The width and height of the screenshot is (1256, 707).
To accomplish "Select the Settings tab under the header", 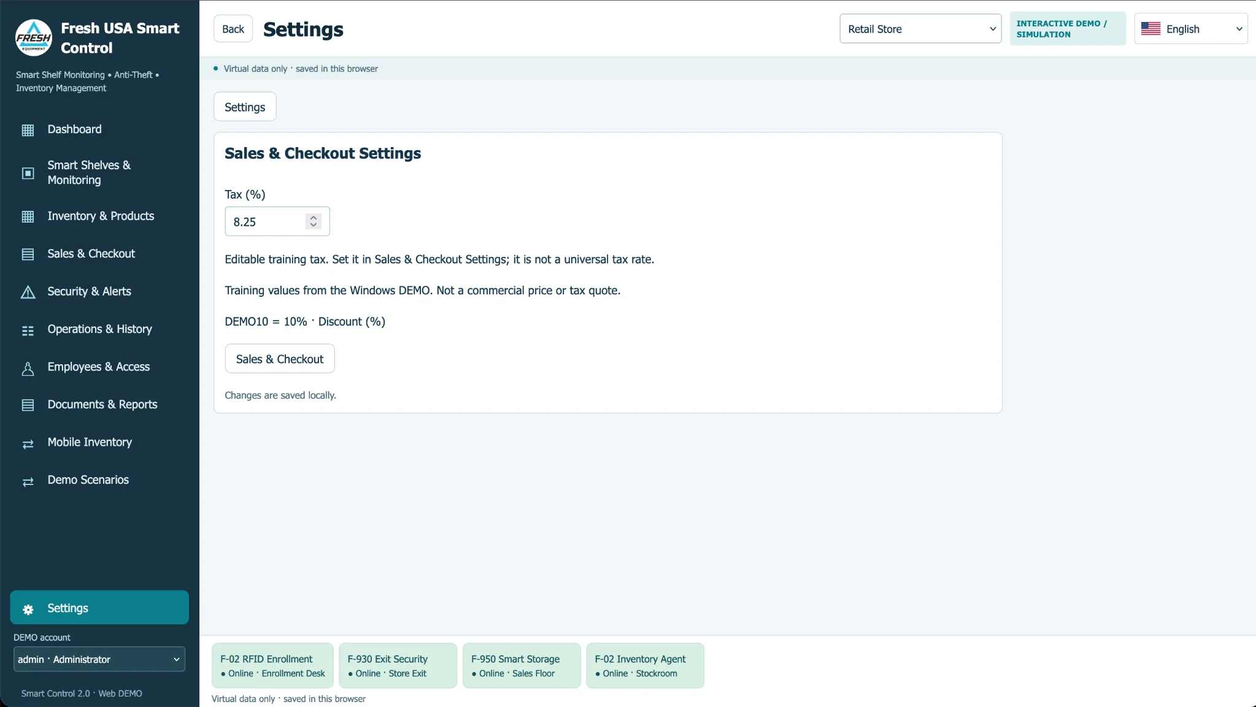I will 245,107.
